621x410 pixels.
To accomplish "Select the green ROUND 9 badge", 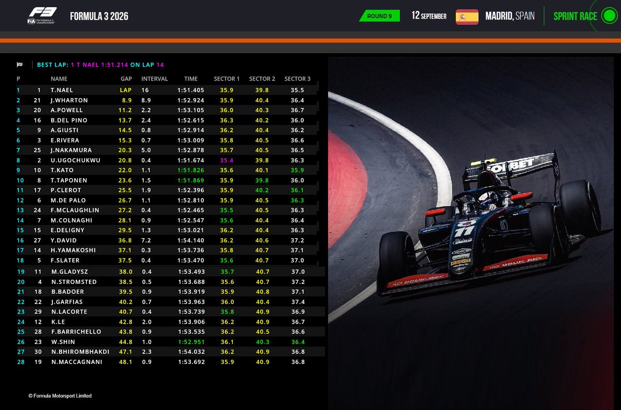I will [x=379, y=16].
